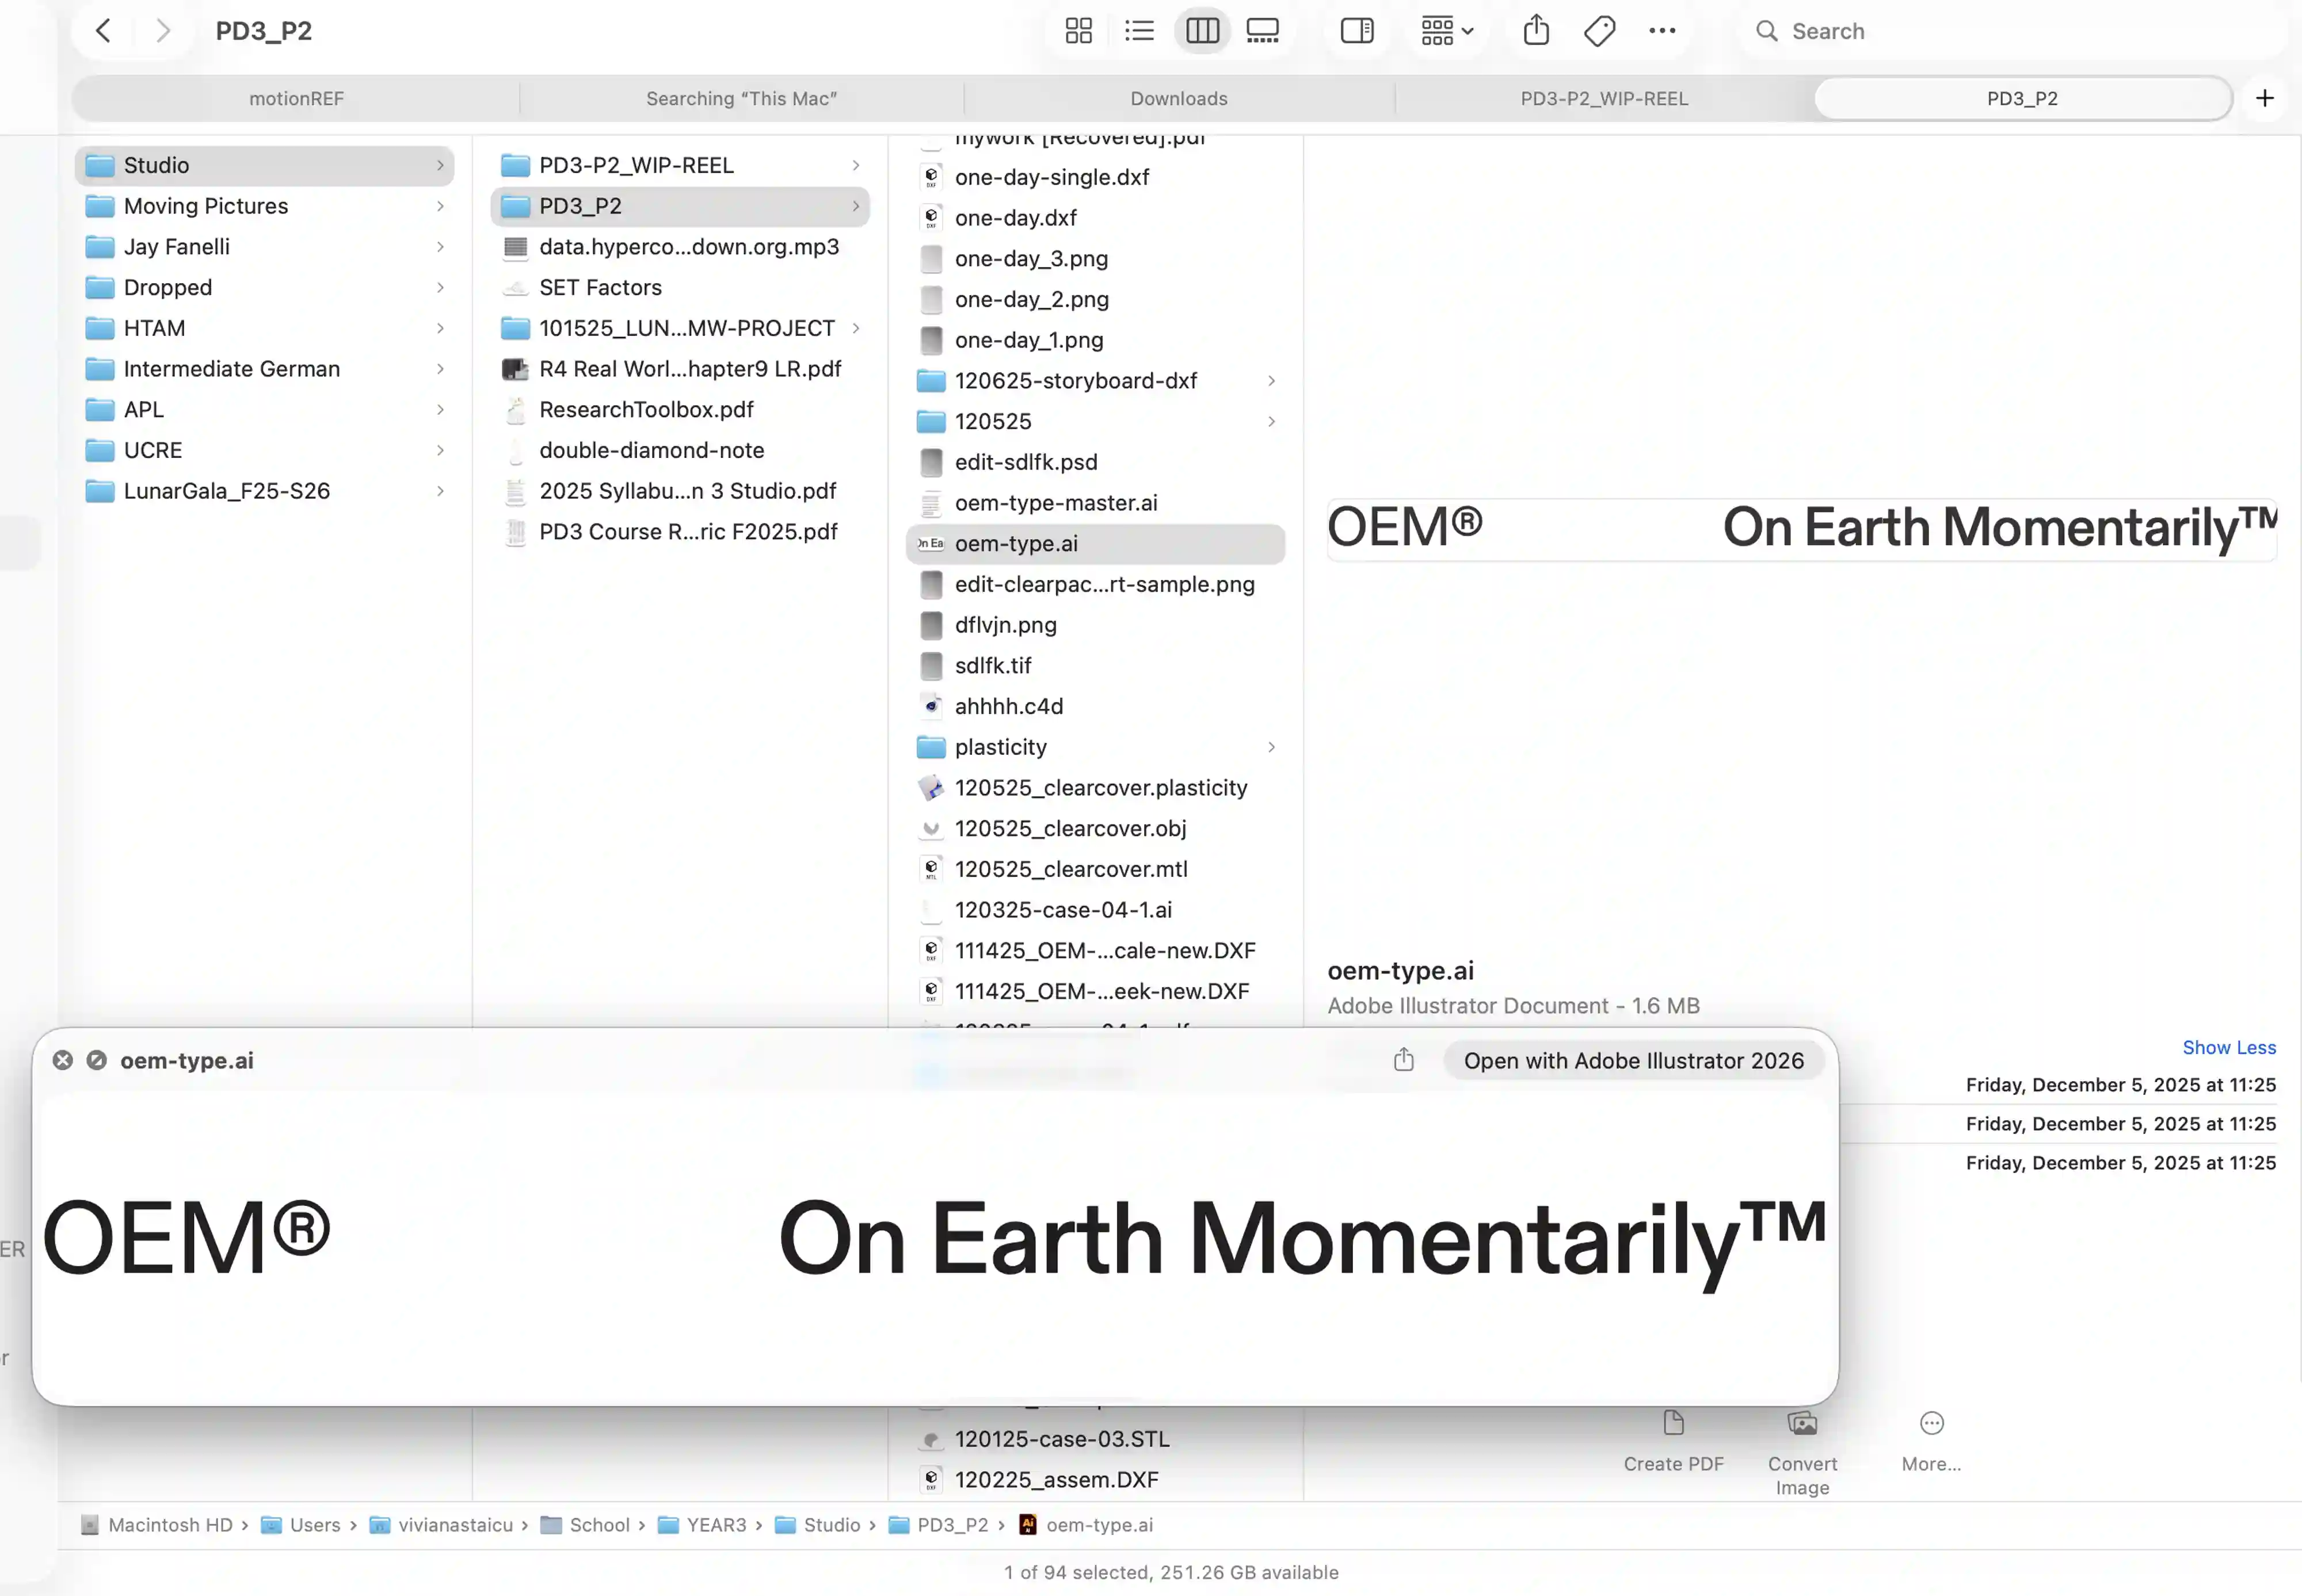
Task: Click the Show Less link
Action: pyautogui.click(x=2228, y=1047)
